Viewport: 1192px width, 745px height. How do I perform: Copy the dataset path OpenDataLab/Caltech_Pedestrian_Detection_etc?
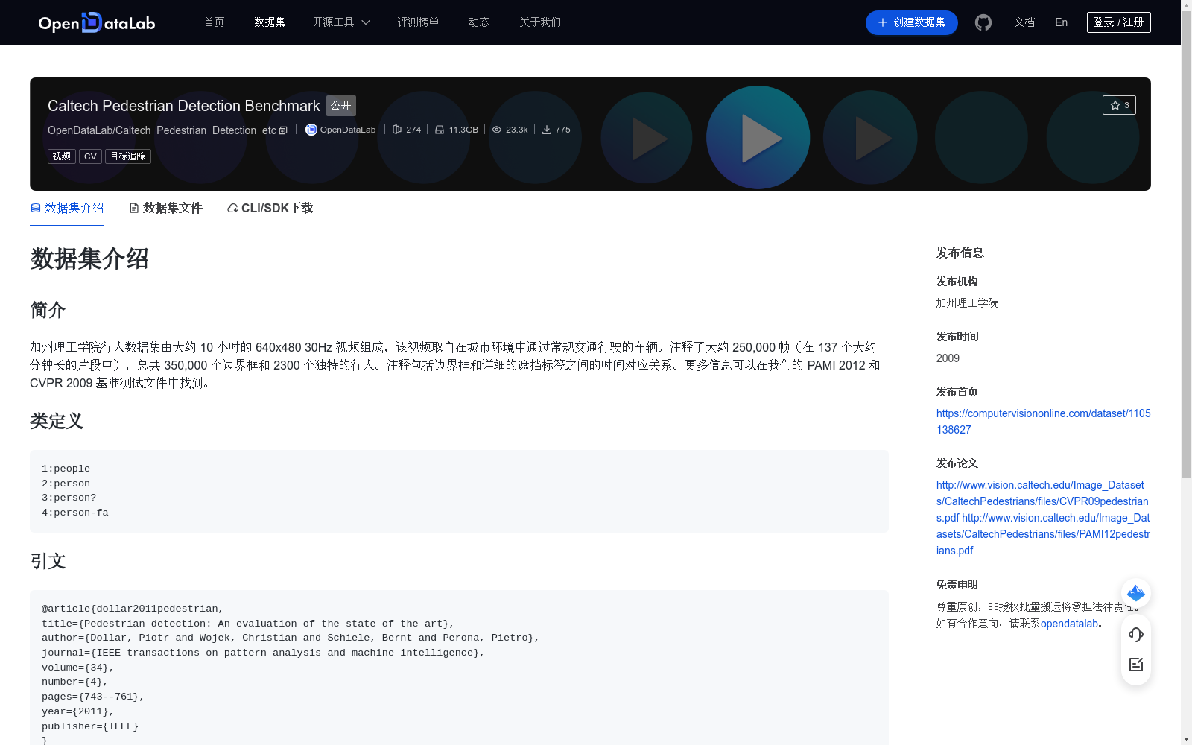click(283, 130)
